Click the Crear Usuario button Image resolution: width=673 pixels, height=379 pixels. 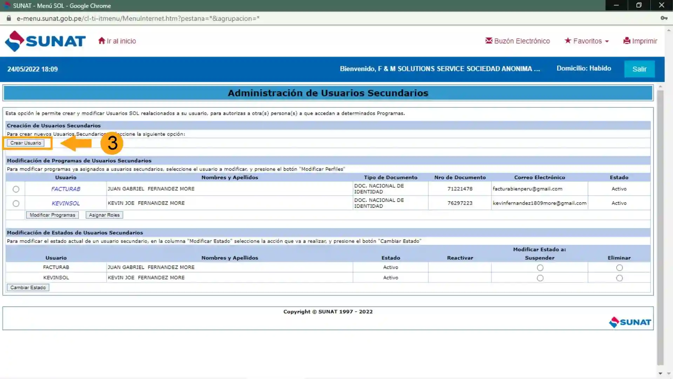pyautogui.click(x=26, y=143)
